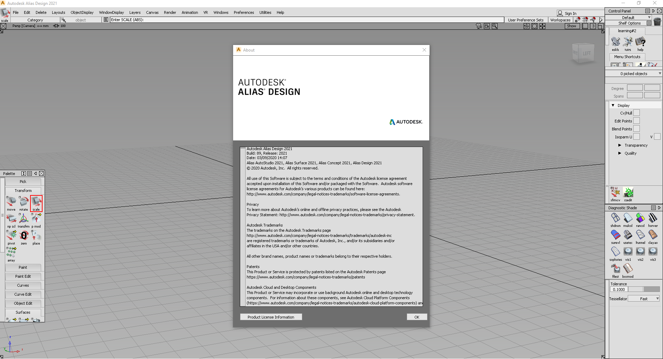Select the rotate transform tool
The height and width of the screenshot is (359, 663).
point(24,203)
